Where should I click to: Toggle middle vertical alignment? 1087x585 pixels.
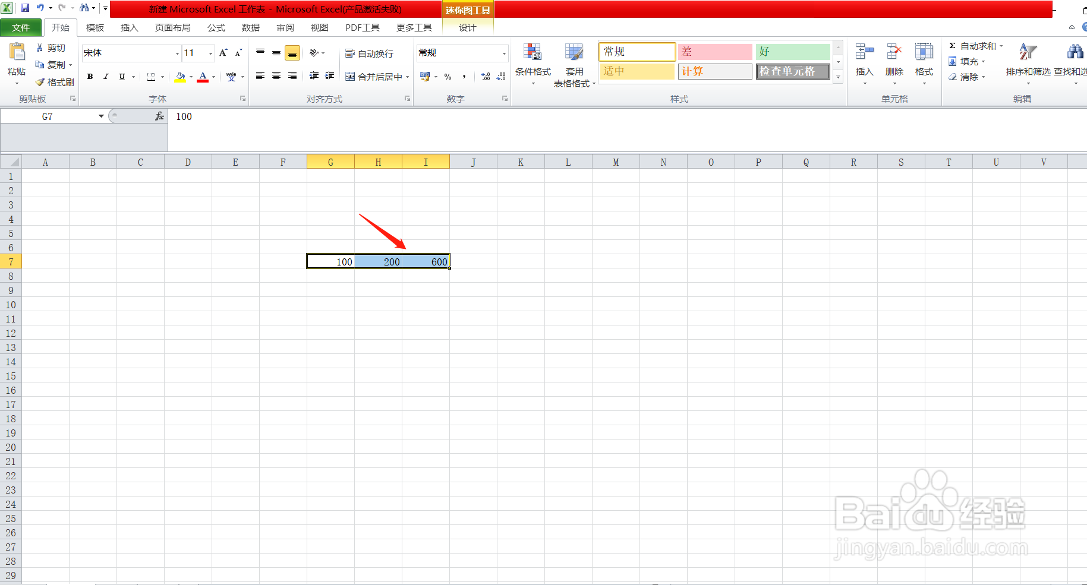point(276,53)
